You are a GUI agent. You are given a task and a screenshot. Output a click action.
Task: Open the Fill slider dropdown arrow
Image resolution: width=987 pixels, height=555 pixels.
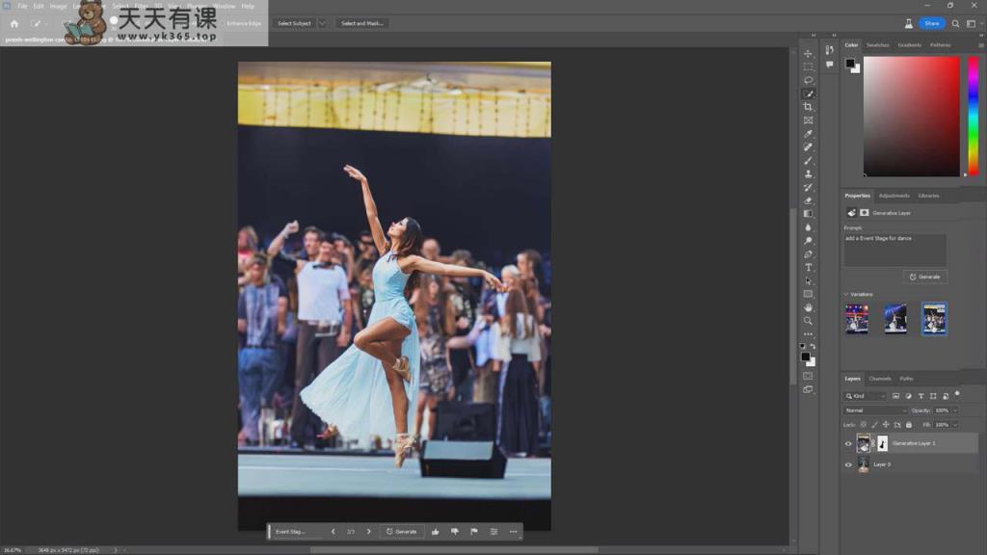[955, 425]
